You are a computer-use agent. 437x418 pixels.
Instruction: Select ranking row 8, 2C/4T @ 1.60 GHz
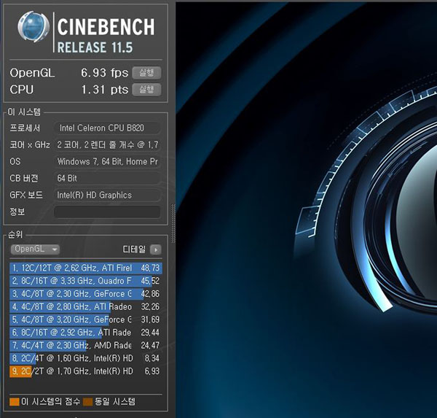[86, 358]
